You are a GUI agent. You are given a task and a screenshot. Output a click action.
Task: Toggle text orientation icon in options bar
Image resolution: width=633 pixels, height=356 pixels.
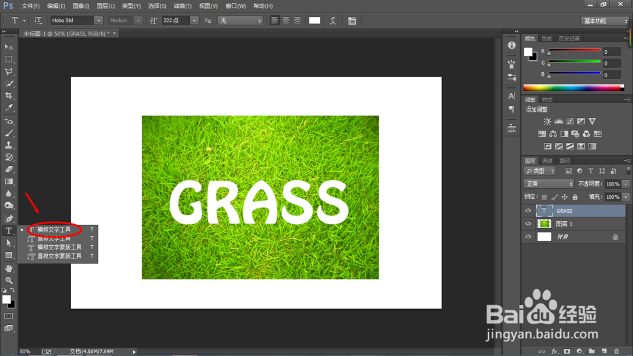[x=37, y=20]
